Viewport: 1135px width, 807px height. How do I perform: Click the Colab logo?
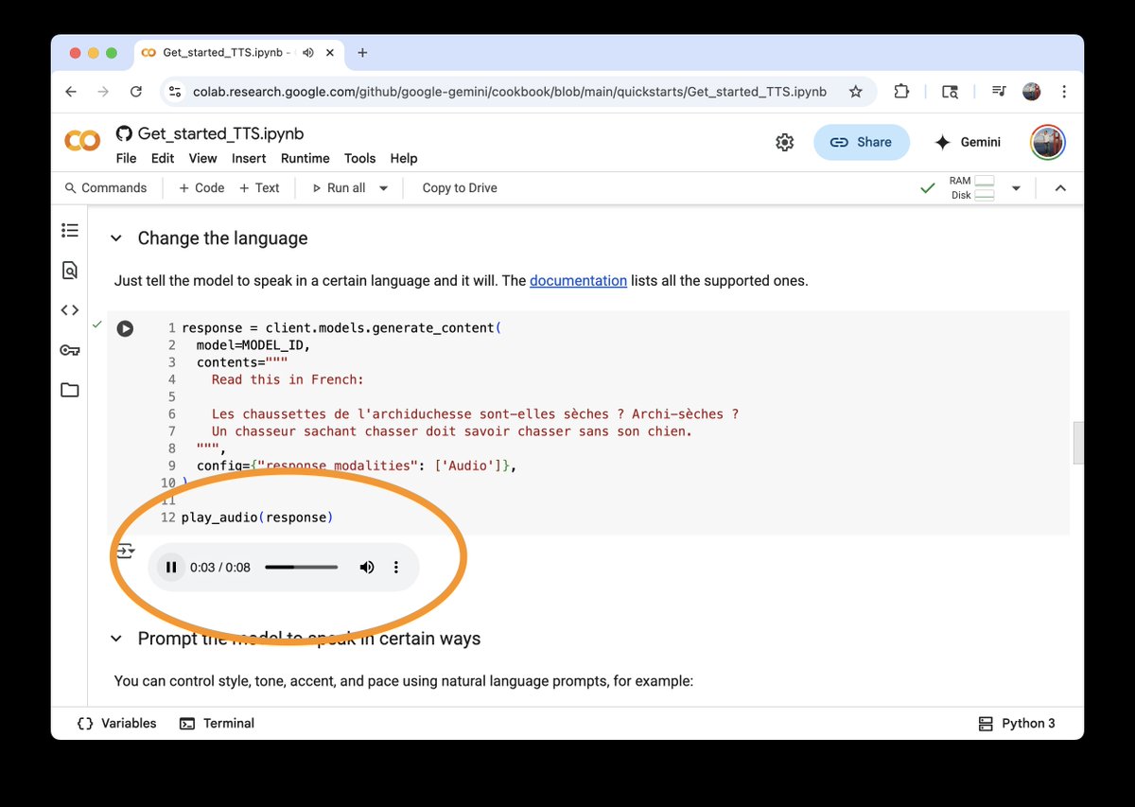(82, 142)
